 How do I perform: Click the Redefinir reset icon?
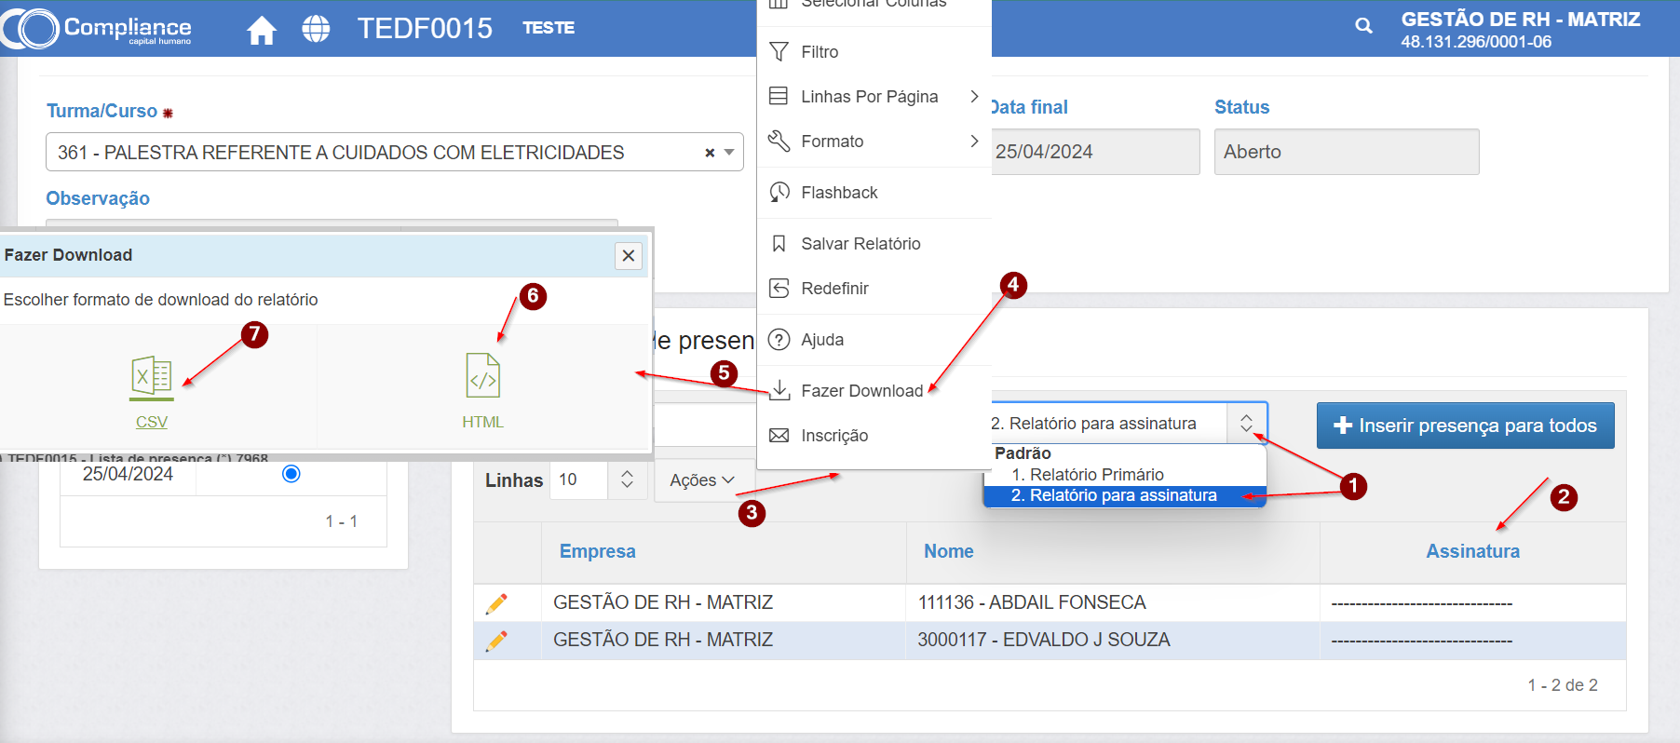click(x=779, y=289)
